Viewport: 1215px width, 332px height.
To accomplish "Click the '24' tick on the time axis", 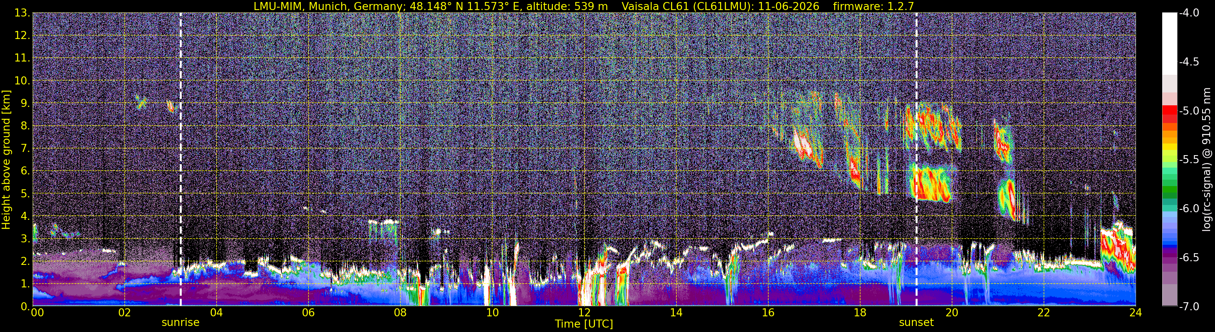I will click(1135, 313).
